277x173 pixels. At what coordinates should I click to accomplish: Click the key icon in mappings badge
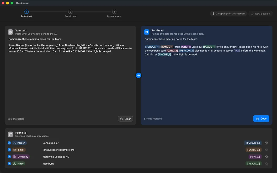pyautogui.click(x=213, y=14)
